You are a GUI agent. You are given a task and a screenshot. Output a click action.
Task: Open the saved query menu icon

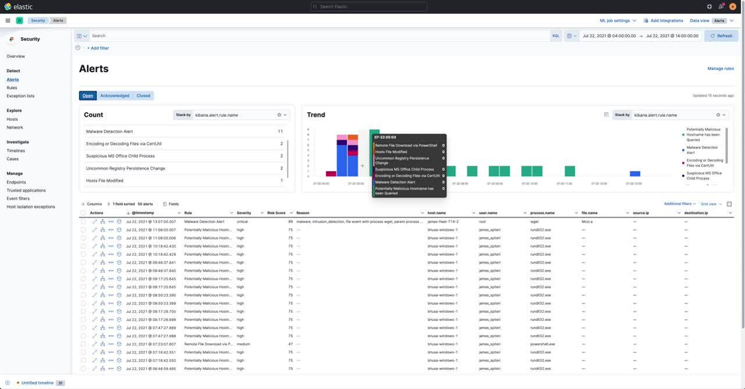tap(81, 35)
